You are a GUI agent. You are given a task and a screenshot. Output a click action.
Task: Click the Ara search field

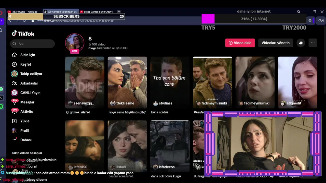33,44
